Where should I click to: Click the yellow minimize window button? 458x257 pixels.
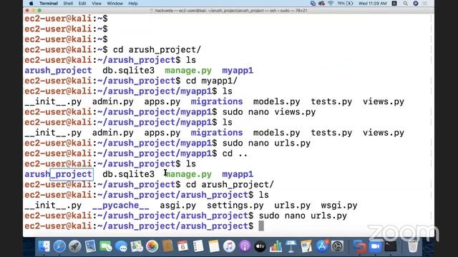34,11
